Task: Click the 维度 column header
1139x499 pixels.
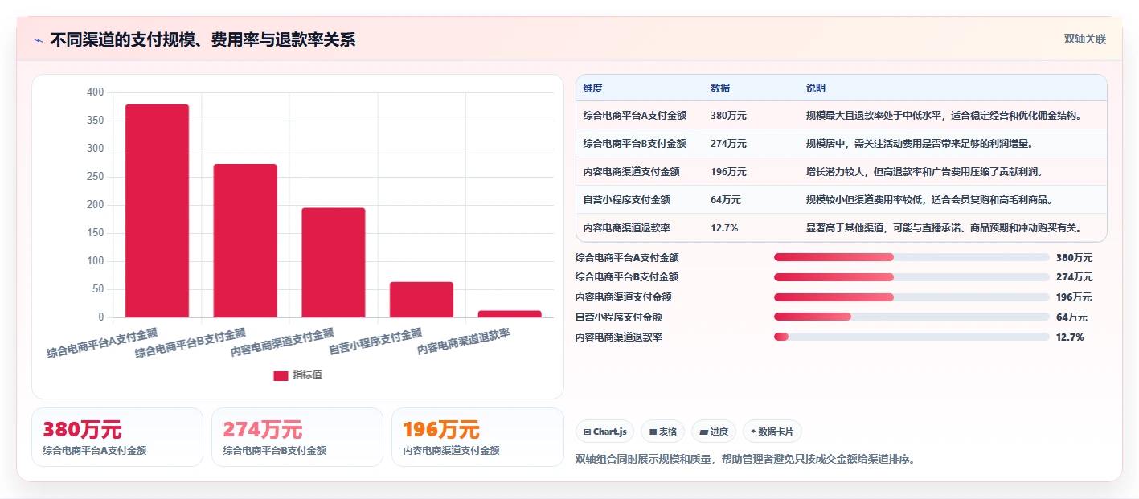Action: (593, 88)
